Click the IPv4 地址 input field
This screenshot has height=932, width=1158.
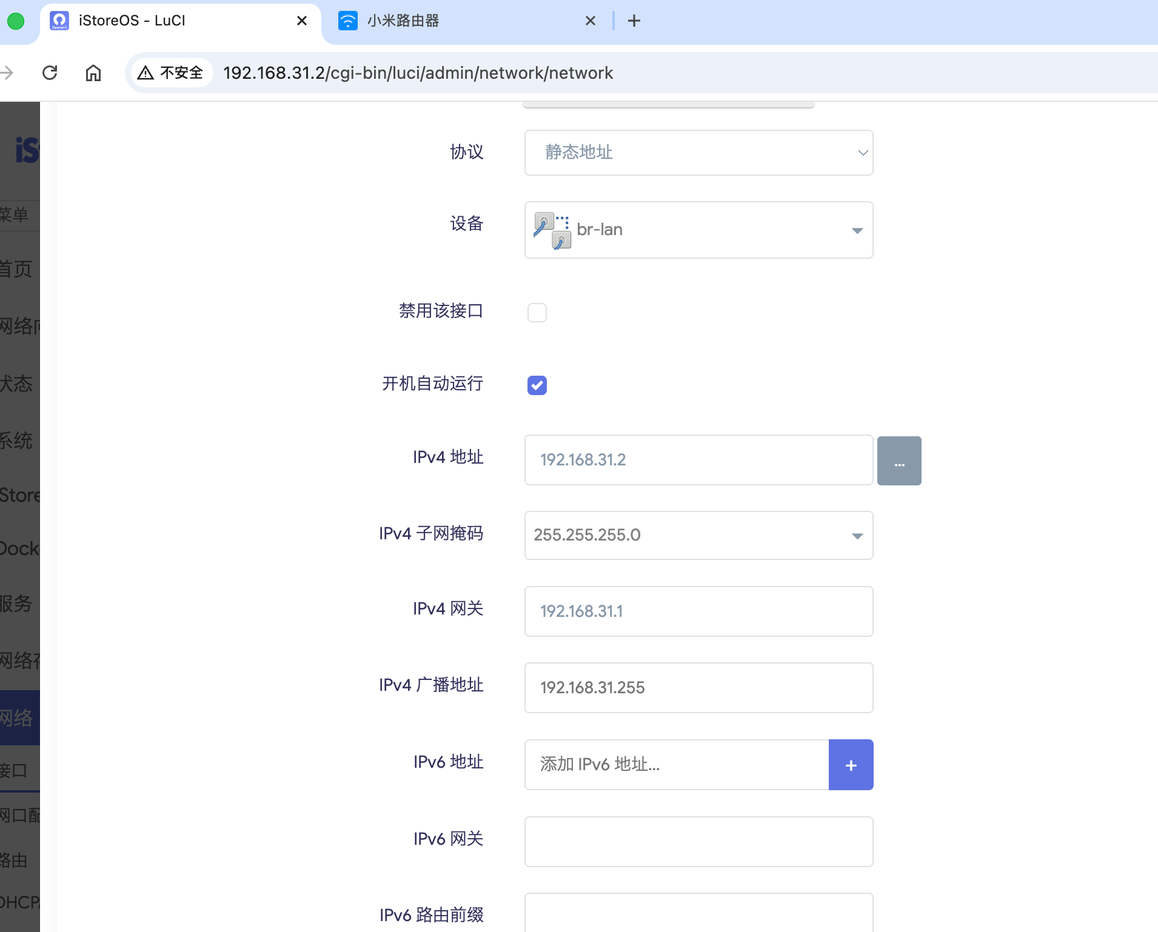(698, 460)
